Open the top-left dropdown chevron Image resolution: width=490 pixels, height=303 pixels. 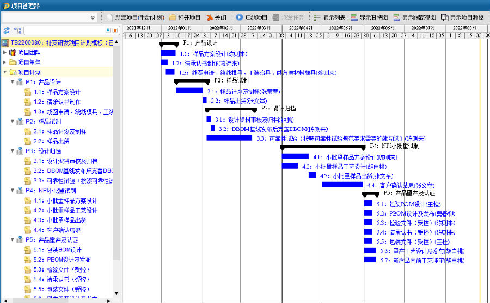tap(93, 17)
